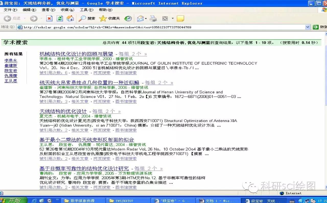
Task: Launch Internet Explorer from quick launch
Action: (34, 200)
